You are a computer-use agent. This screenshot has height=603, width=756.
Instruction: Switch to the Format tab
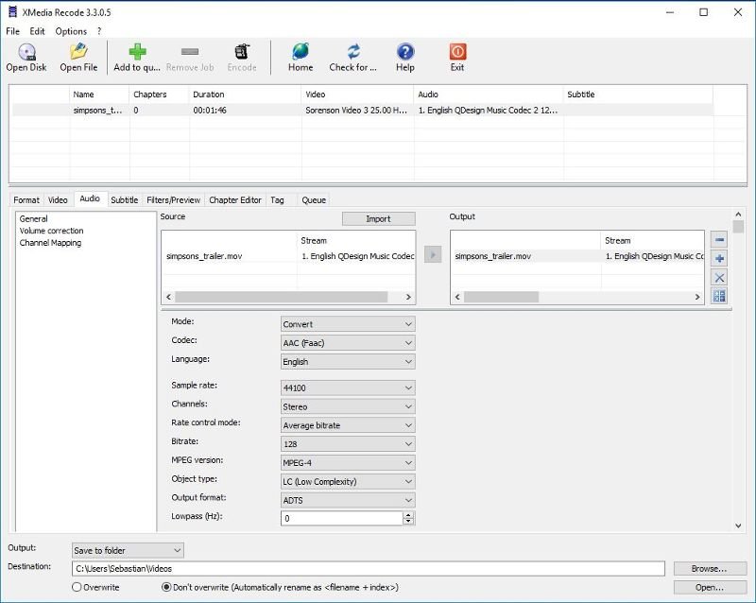[26, 199]
